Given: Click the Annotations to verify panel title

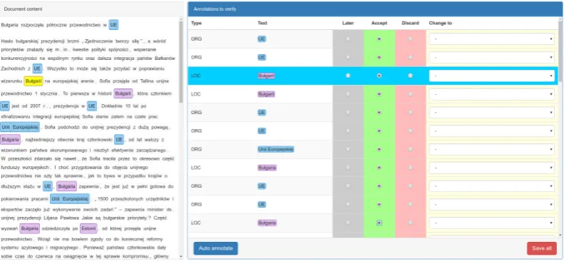Looking at the screenshot, I should [215, 9].
